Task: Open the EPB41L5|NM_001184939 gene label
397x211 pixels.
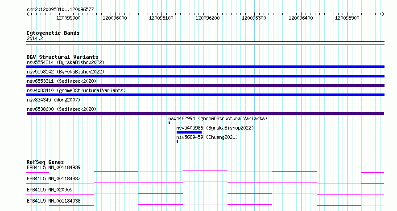Action: [54, 167]
